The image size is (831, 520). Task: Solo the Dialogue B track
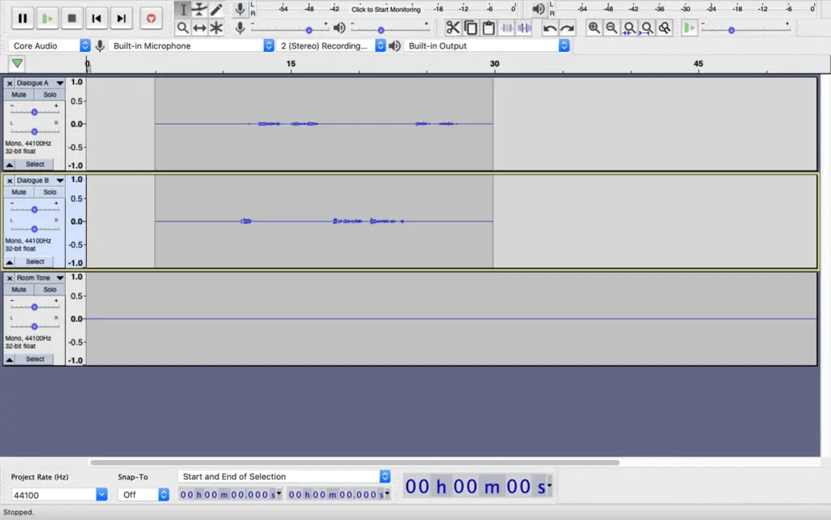[x=50, y=192]
